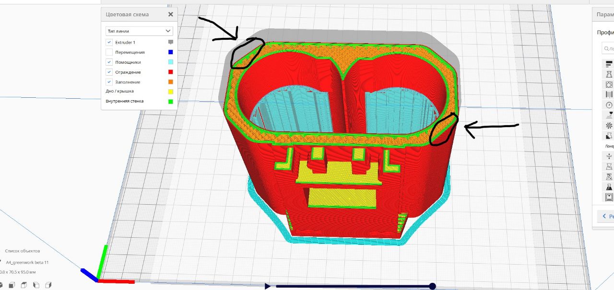The image size is (614, 290).
Task: Click the Цветовая схема panel title
Action: point(127,14)
